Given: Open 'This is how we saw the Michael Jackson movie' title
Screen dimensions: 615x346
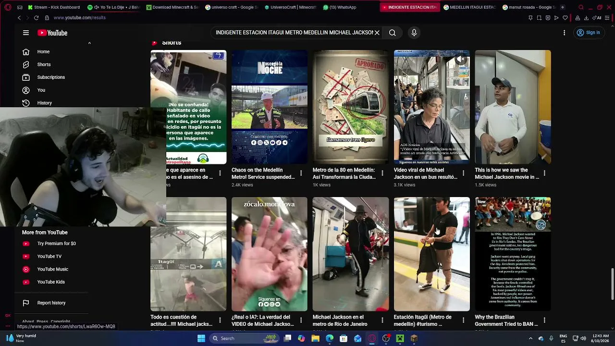Looking at the screenshot, I should tap(507, 173).
